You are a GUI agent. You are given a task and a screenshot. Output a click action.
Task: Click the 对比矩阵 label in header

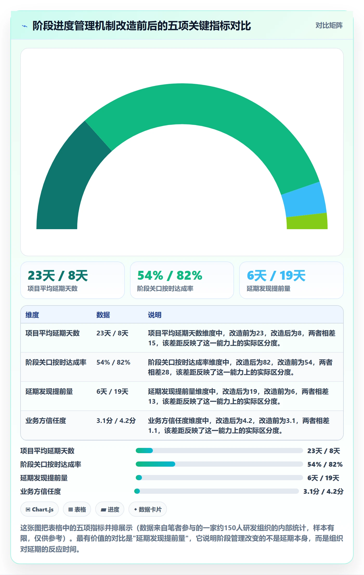coord(329,26)
